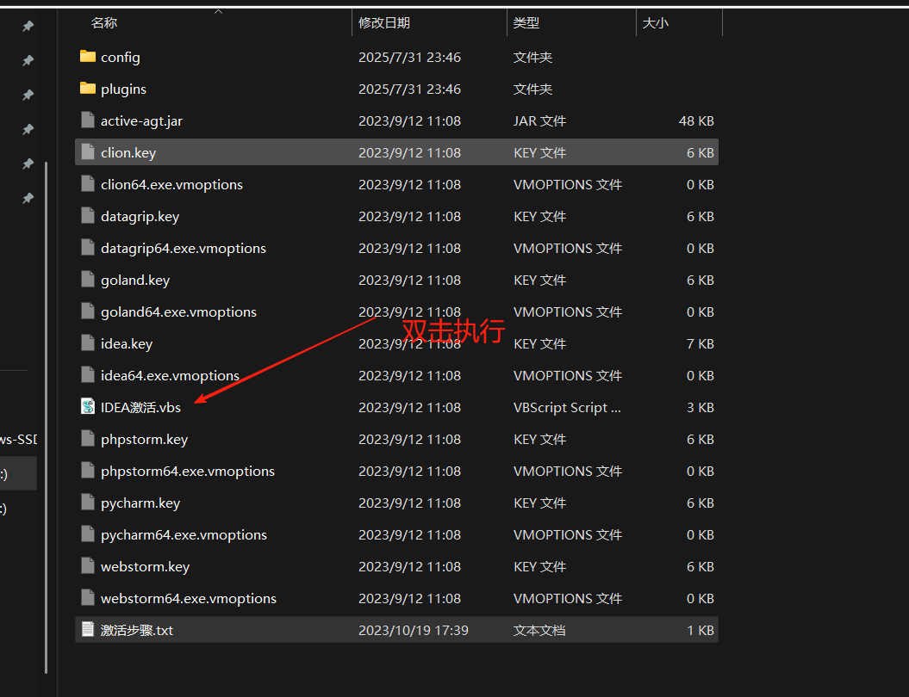
Task: Select the datagrip.key file name
Action: tap(140, 217)
